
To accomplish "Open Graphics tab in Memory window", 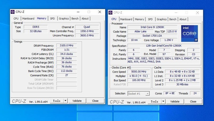I will (64, 18).
